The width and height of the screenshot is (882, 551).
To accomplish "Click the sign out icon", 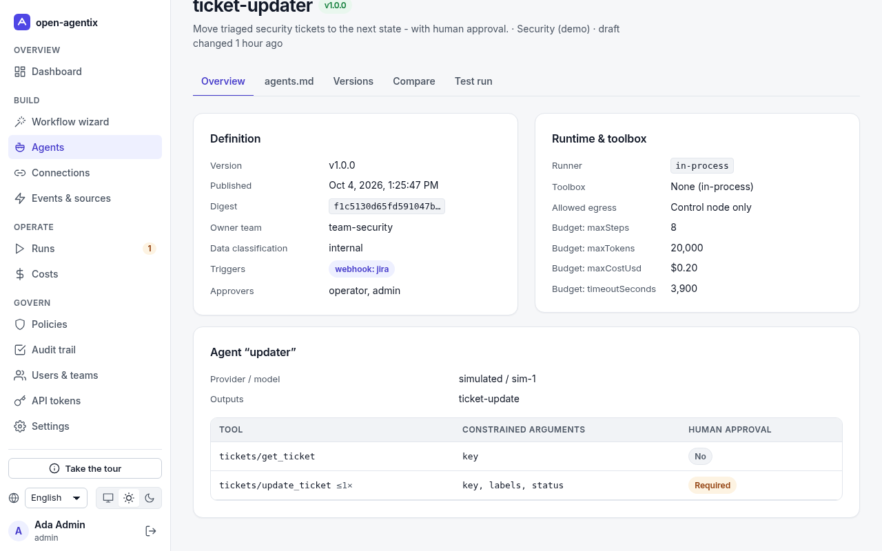I will pyautogui.click(x=151, y=531).
